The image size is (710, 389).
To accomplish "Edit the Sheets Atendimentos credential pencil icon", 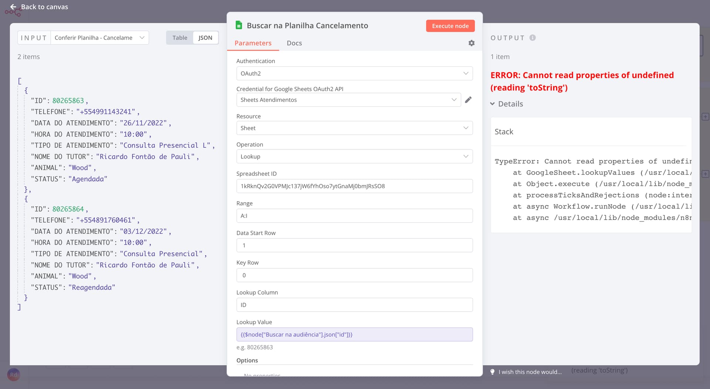I will click(468, 100).
